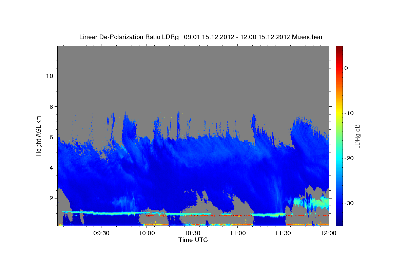Click the 'LDRg dB' colorbar label
407x271 pixels.
357,137
